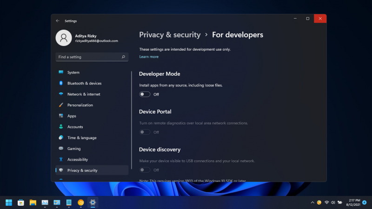
Task: Click the Find a setting search box
Action: [x=92, y=57]
